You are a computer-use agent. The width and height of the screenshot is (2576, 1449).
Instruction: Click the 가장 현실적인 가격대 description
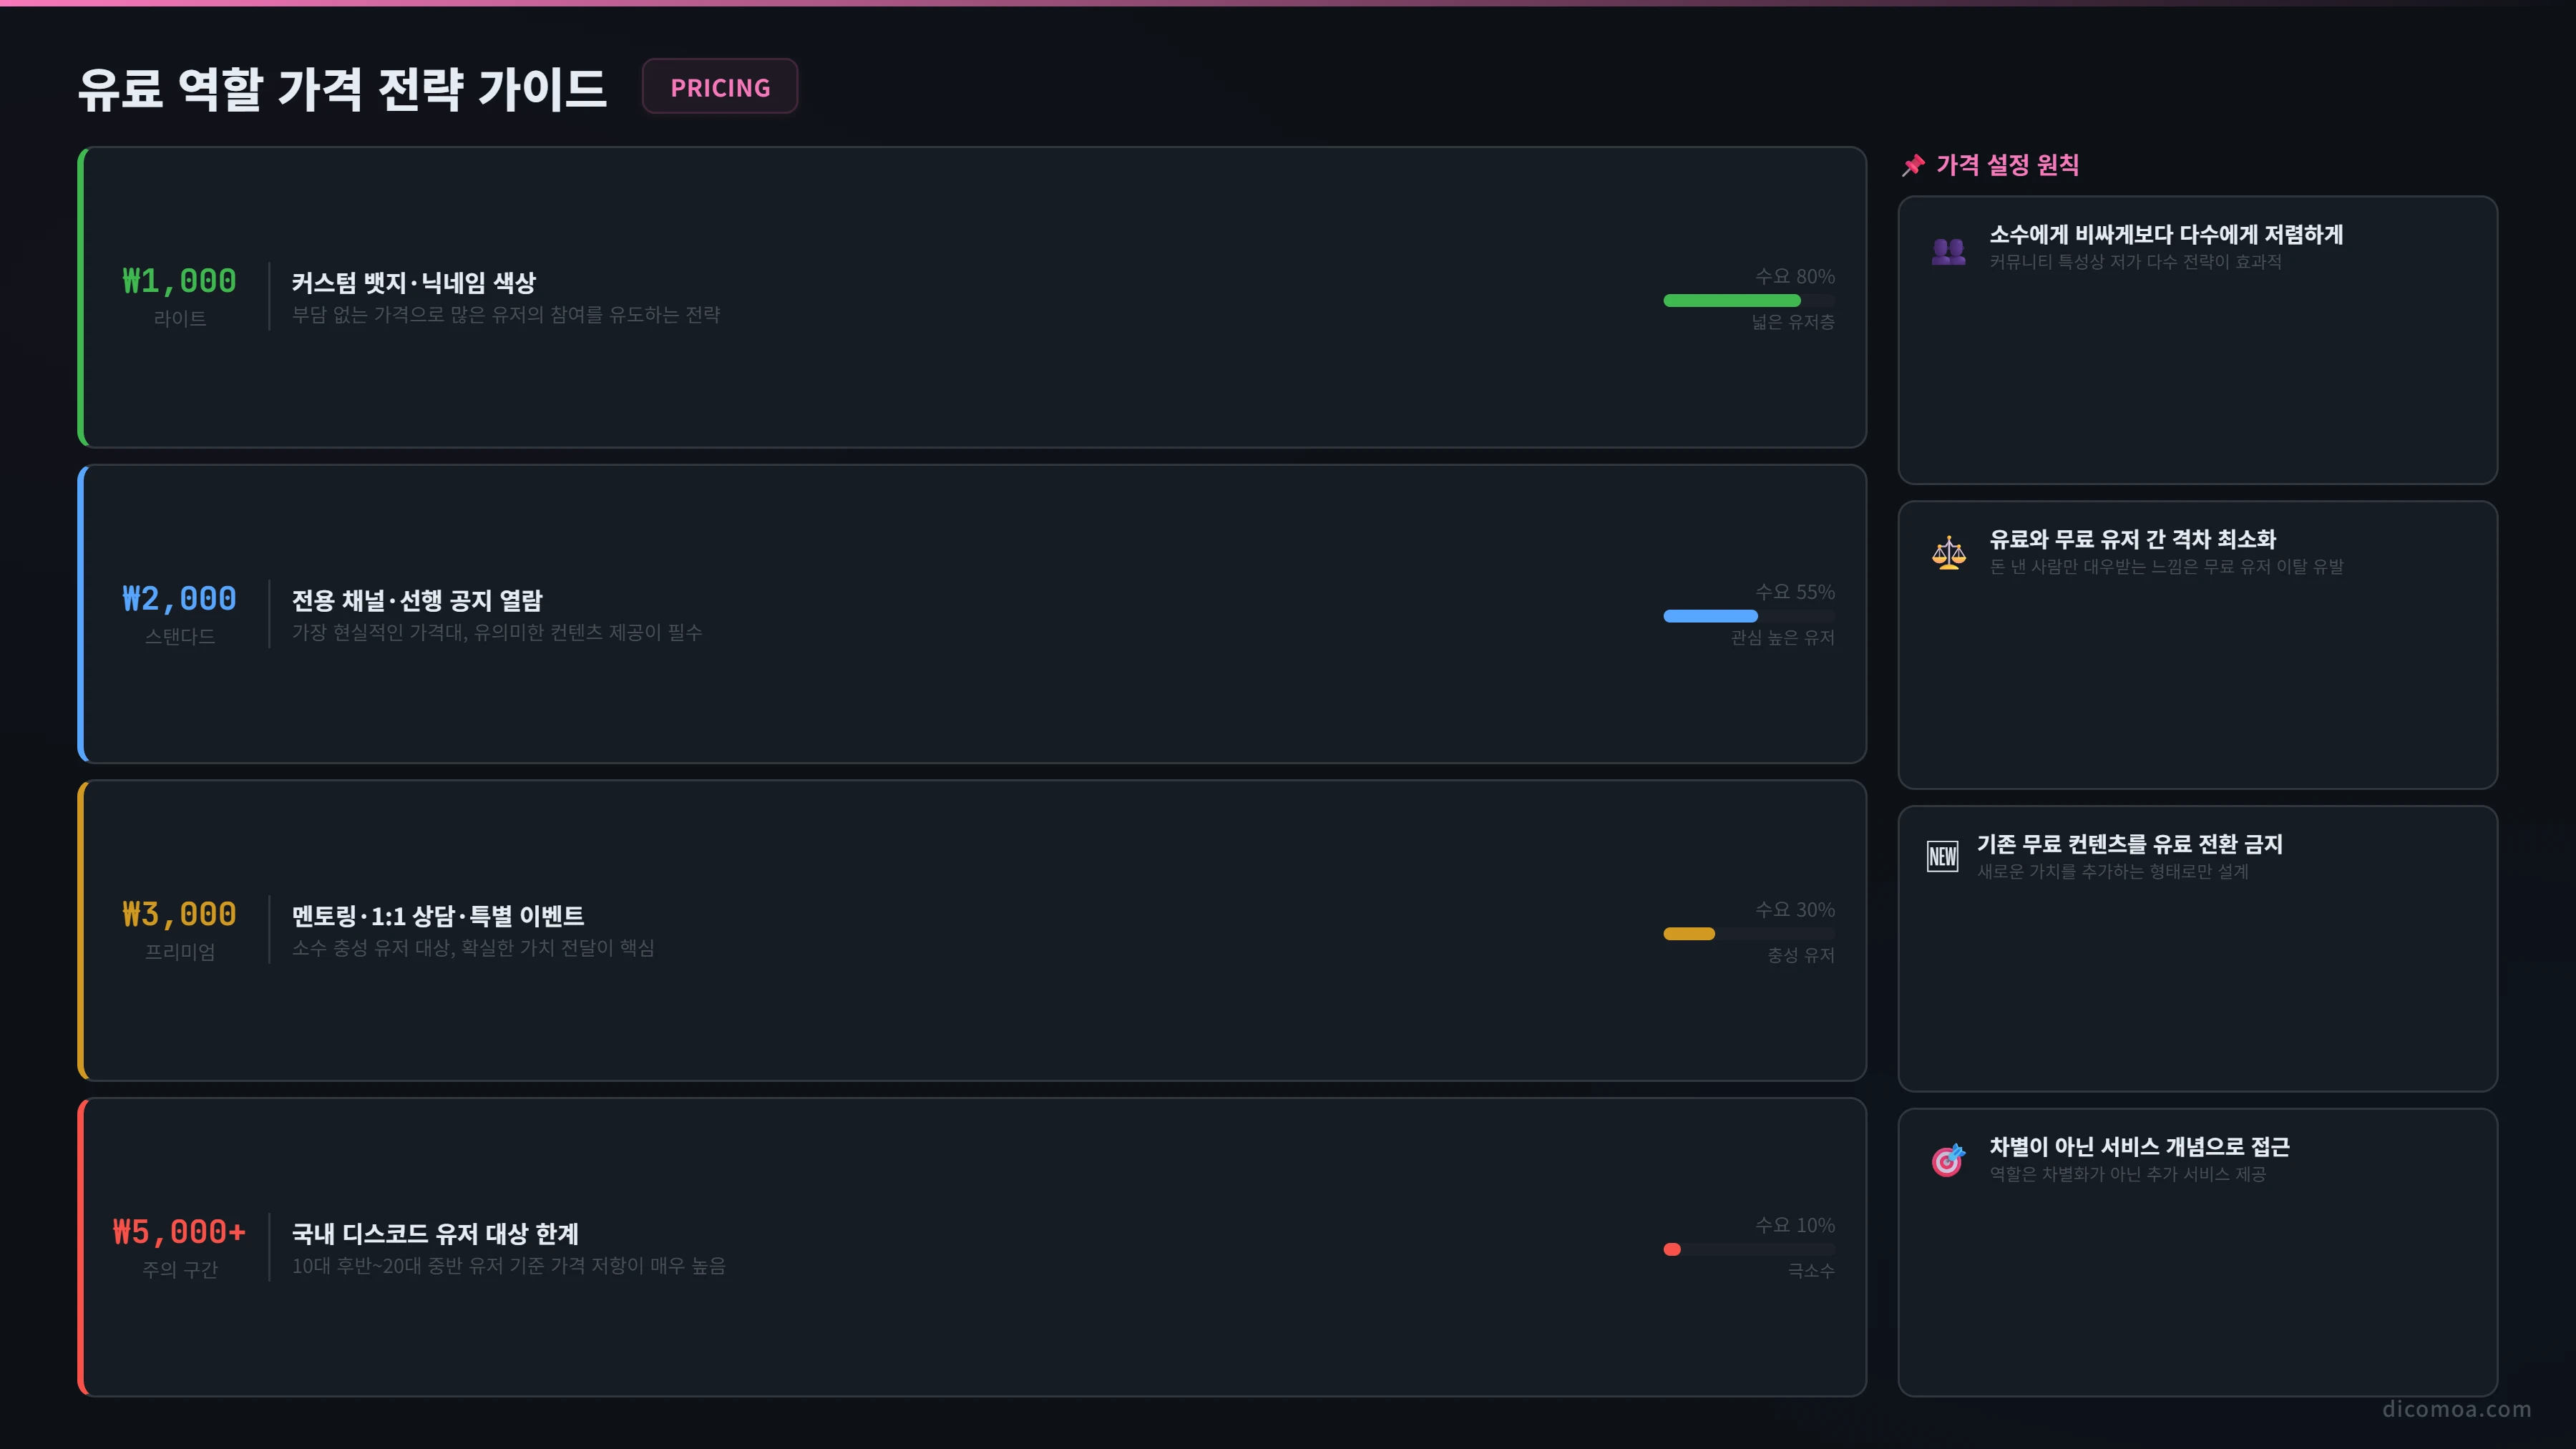pyautogui.click(x=497, y=632)
